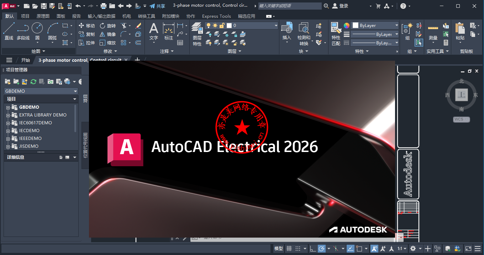The width and height of the screenshot is (484, 255).
Task: Open the 报告 ribbon tab
Action: pyautogui.click(x=76, y=16)
